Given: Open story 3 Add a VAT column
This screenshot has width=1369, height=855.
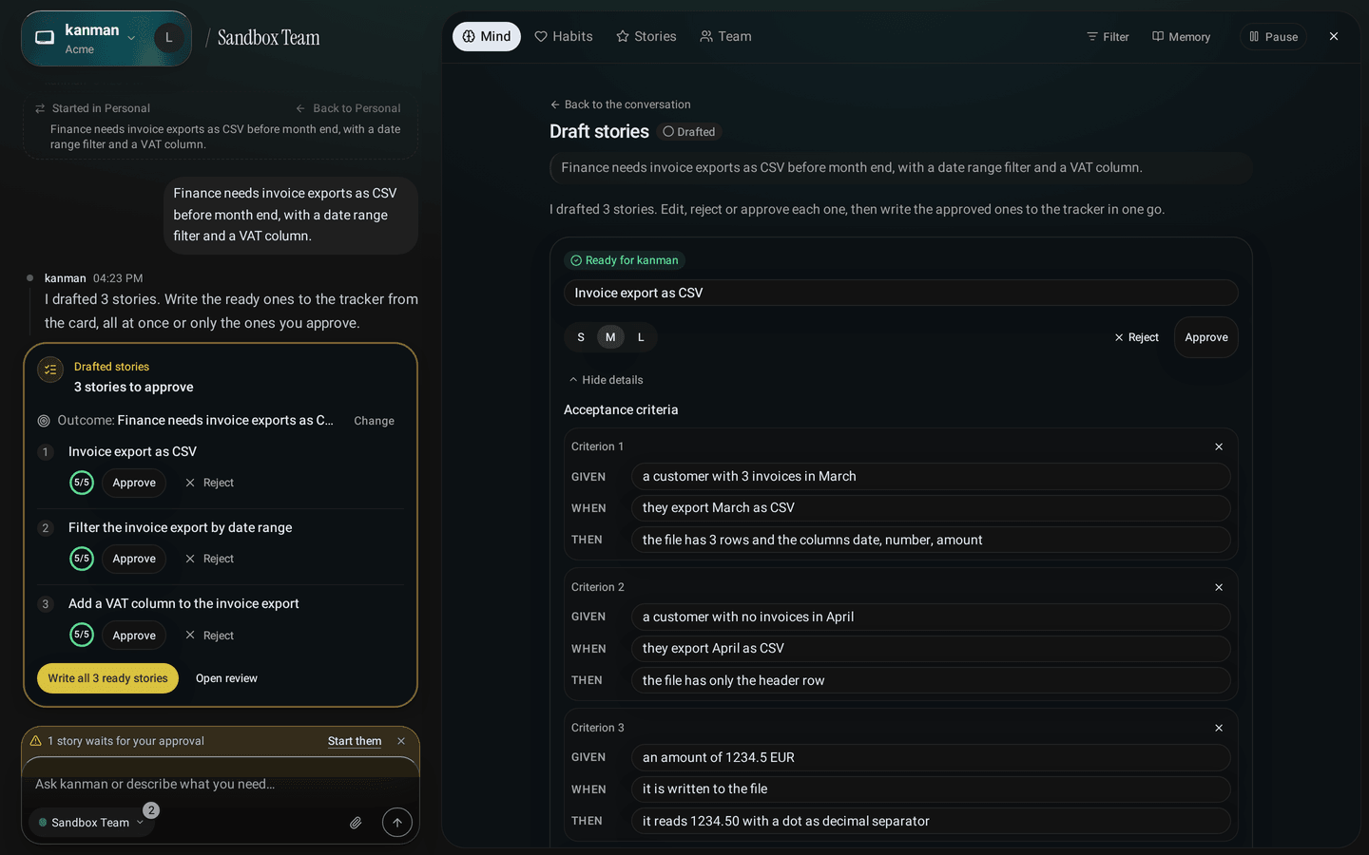Looking at the screenshot, I should pos(183,603).
